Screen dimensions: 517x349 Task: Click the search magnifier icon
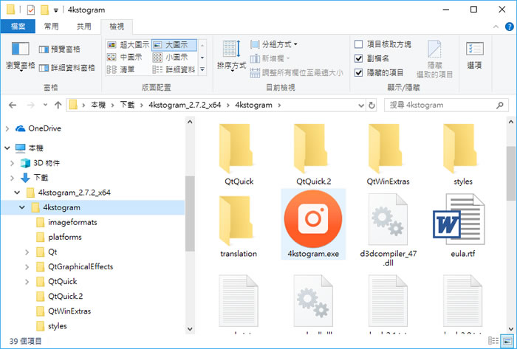pyautogui.click(x=500, y=106)
